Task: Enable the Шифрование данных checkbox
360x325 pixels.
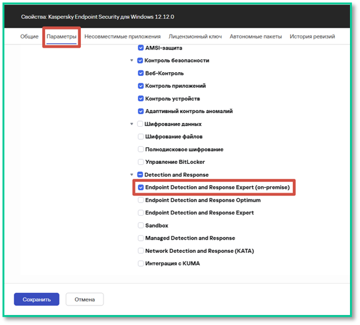Action: (140, 124)
